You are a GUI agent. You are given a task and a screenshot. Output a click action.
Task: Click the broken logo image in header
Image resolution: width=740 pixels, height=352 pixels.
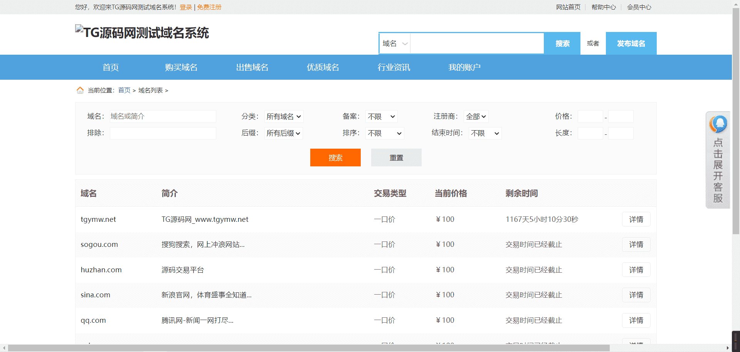(x=79, y=29)
